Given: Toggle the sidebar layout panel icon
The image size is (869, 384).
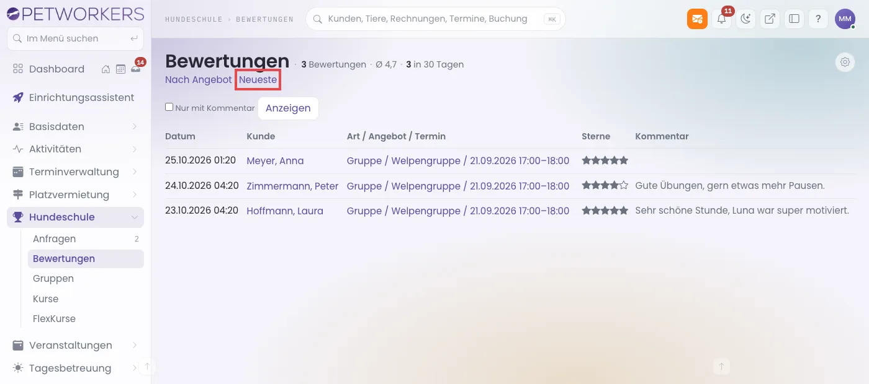Looking at the screenshot, I should (794, 19).
